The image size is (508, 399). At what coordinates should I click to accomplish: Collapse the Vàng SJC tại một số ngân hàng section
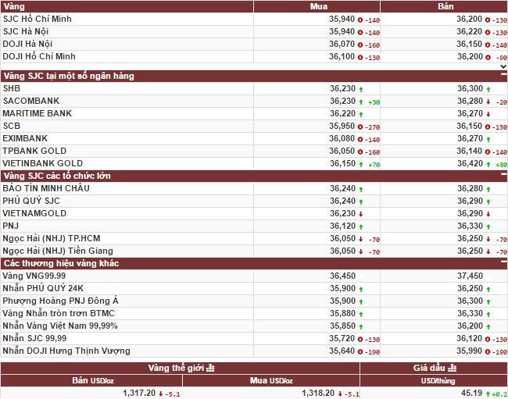503,76
